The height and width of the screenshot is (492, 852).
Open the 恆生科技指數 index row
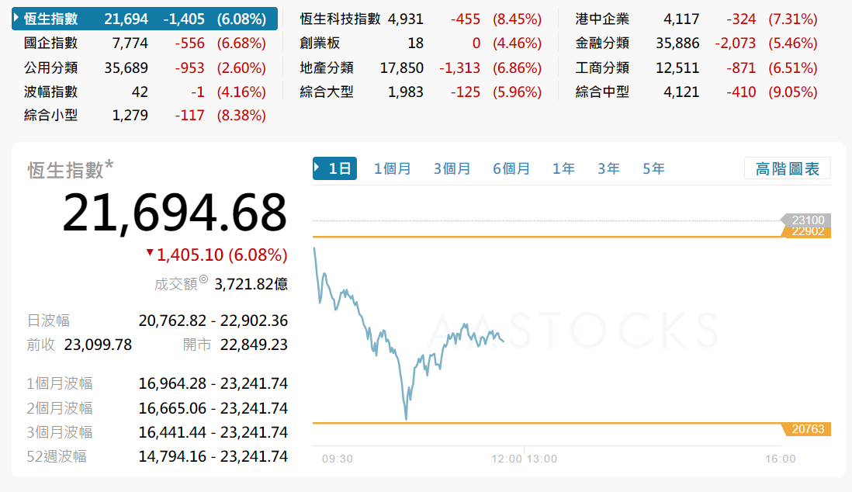340,19
